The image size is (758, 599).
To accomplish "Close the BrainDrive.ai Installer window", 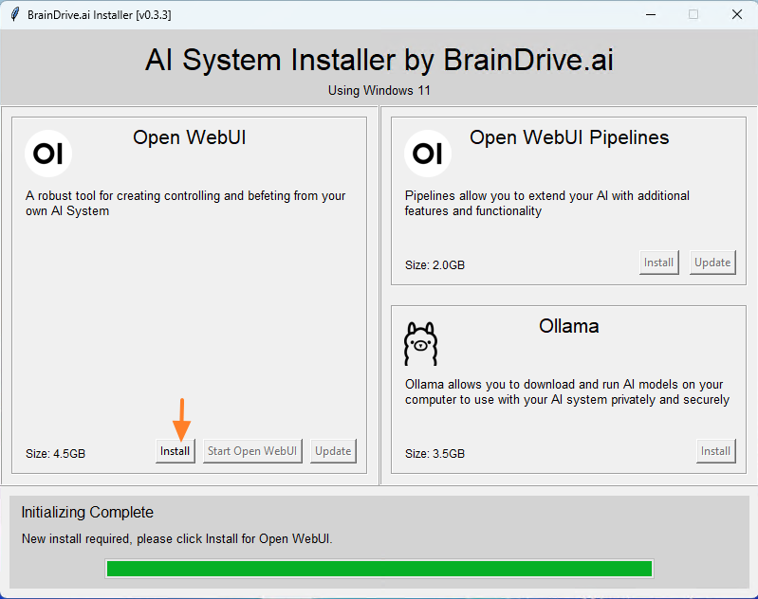I will 736,15.
